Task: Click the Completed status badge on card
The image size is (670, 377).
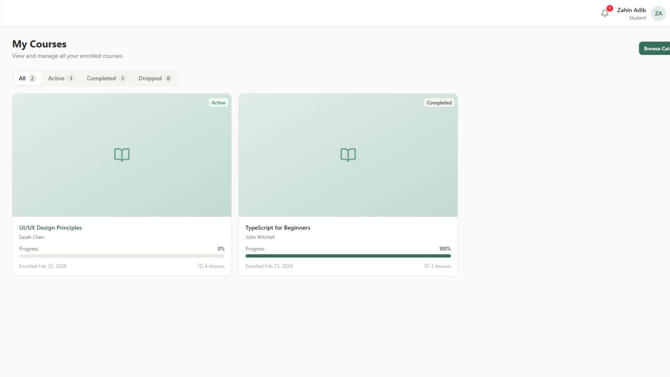Action: (439, 103)
